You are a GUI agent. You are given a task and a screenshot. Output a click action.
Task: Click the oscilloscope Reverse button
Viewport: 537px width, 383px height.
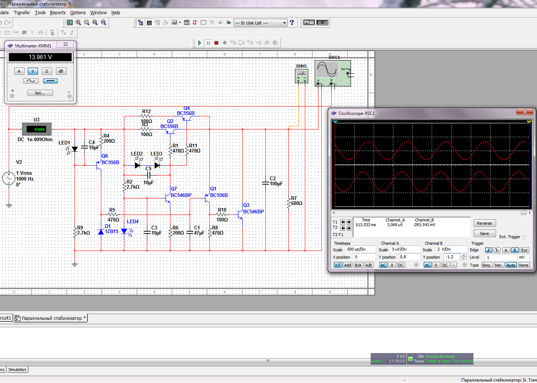pyautogui.click(x=484, y=223)
